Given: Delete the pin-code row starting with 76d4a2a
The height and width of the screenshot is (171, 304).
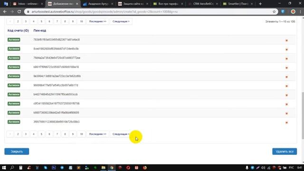Looking at the screenshot, I should (x=286, y=58).
